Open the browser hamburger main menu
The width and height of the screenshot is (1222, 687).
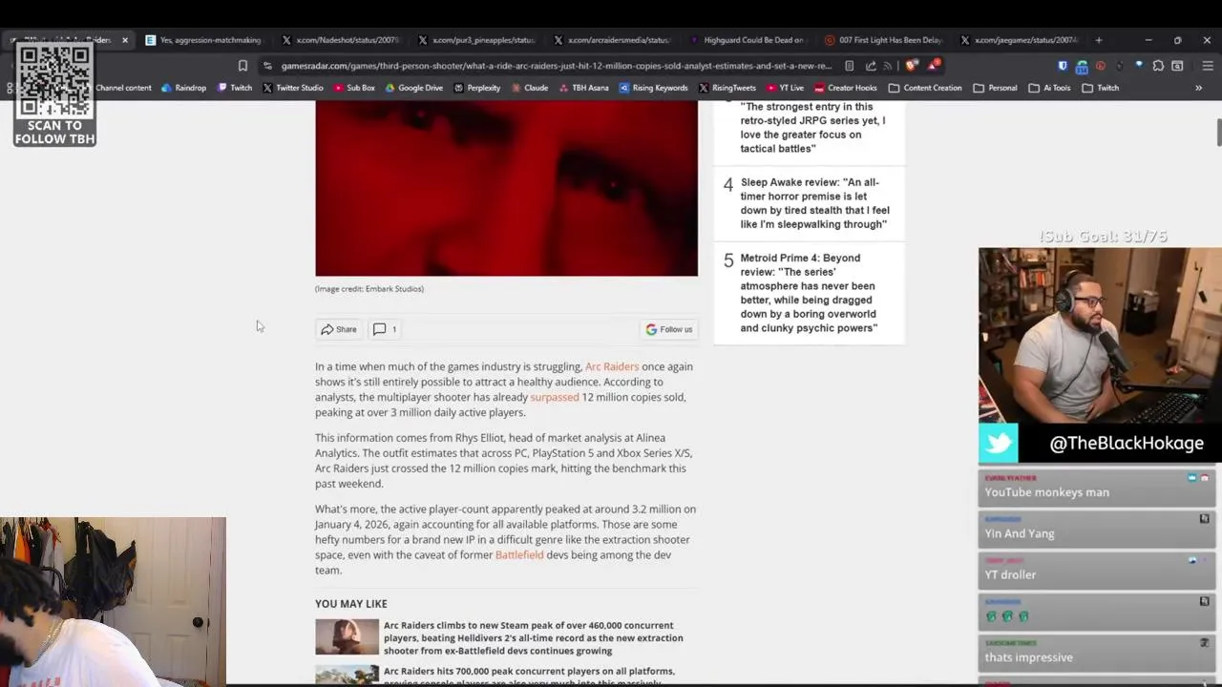(x=1207, y=66)
